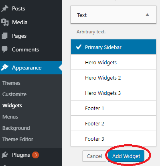Open the Theme Editor link

(18, 139)
